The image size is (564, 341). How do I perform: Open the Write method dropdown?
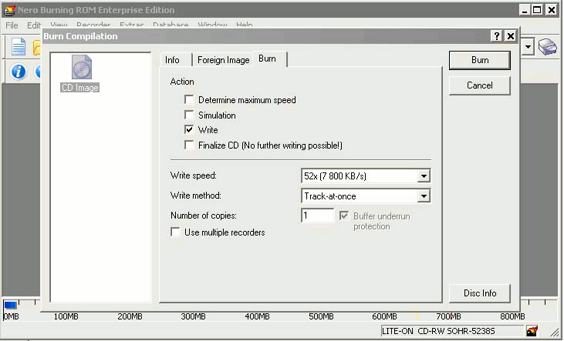[424, 196]
